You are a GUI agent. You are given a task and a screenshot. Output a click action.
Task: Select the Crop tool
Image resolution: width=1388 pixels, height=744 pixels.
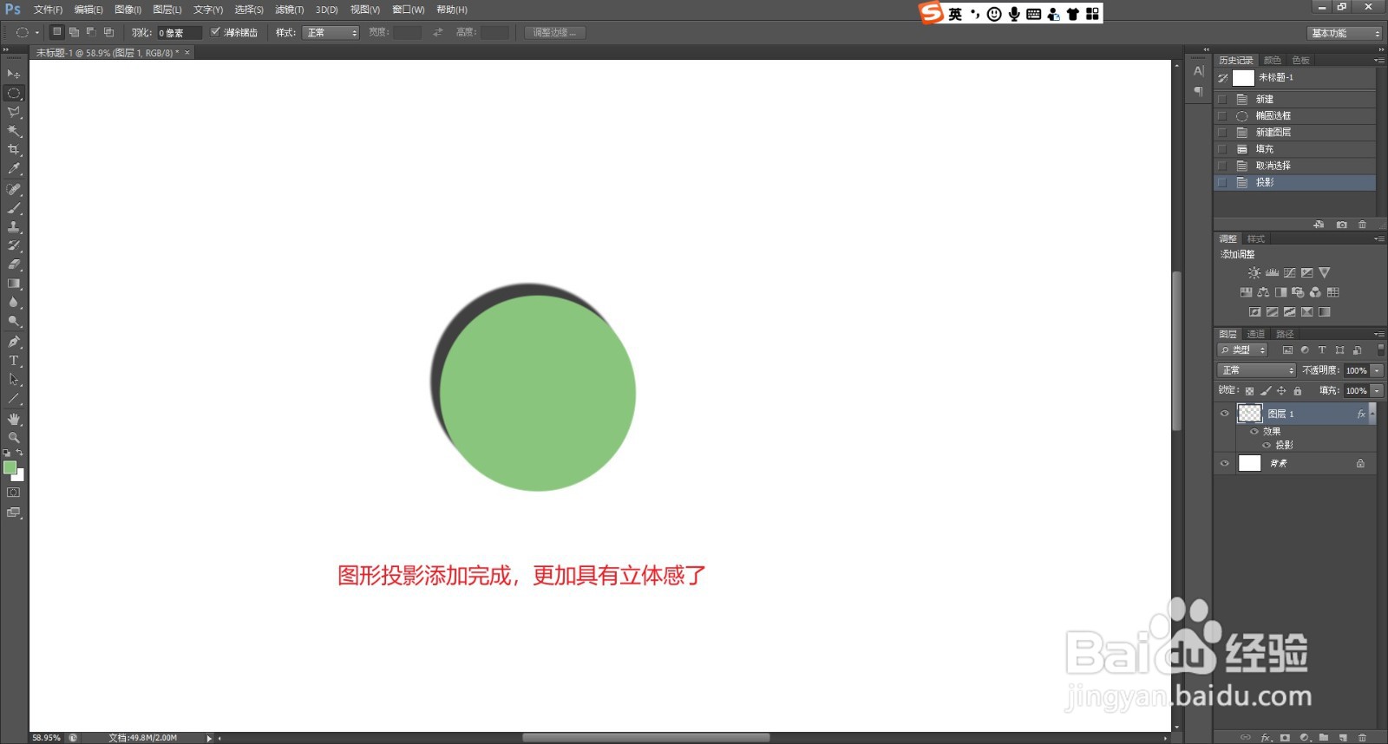(x=14, y=150)
